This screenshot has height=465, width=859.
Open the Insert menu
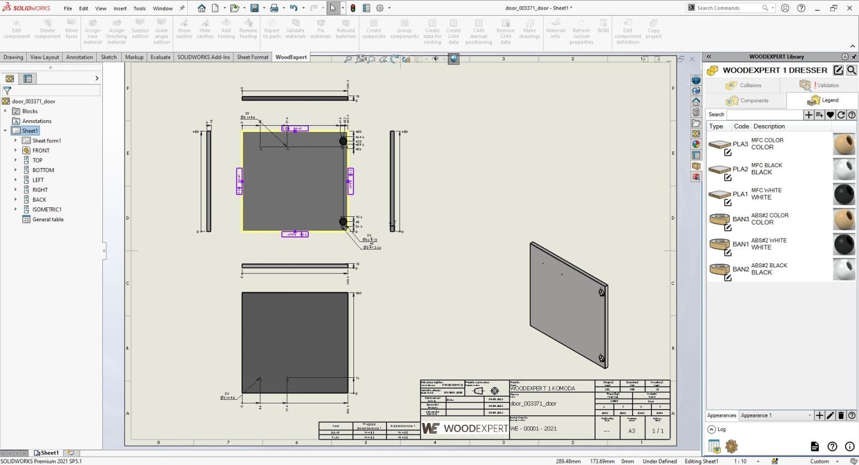(120, 8)
